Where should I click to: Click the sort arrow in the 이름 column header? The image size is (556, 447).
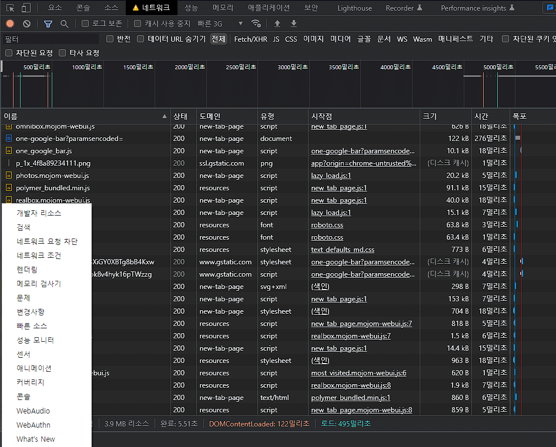click(x=165, y=116)
